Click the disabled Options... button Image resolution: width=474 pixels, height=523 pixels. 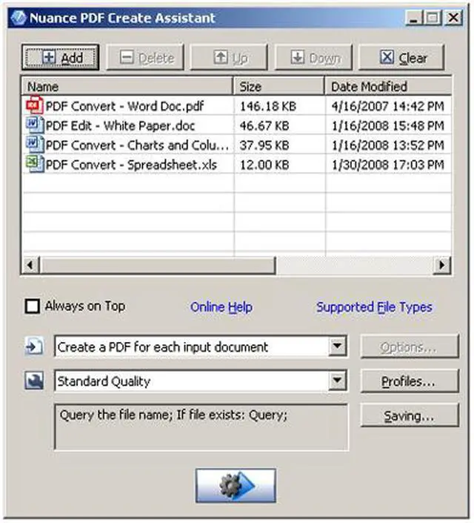point(410,347)
